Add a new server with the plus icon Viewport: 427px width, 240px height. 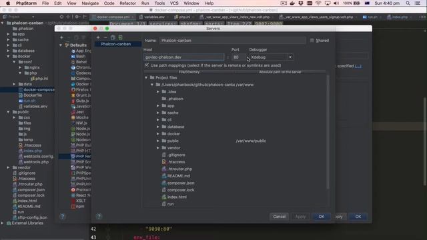[x=98, y=37]
